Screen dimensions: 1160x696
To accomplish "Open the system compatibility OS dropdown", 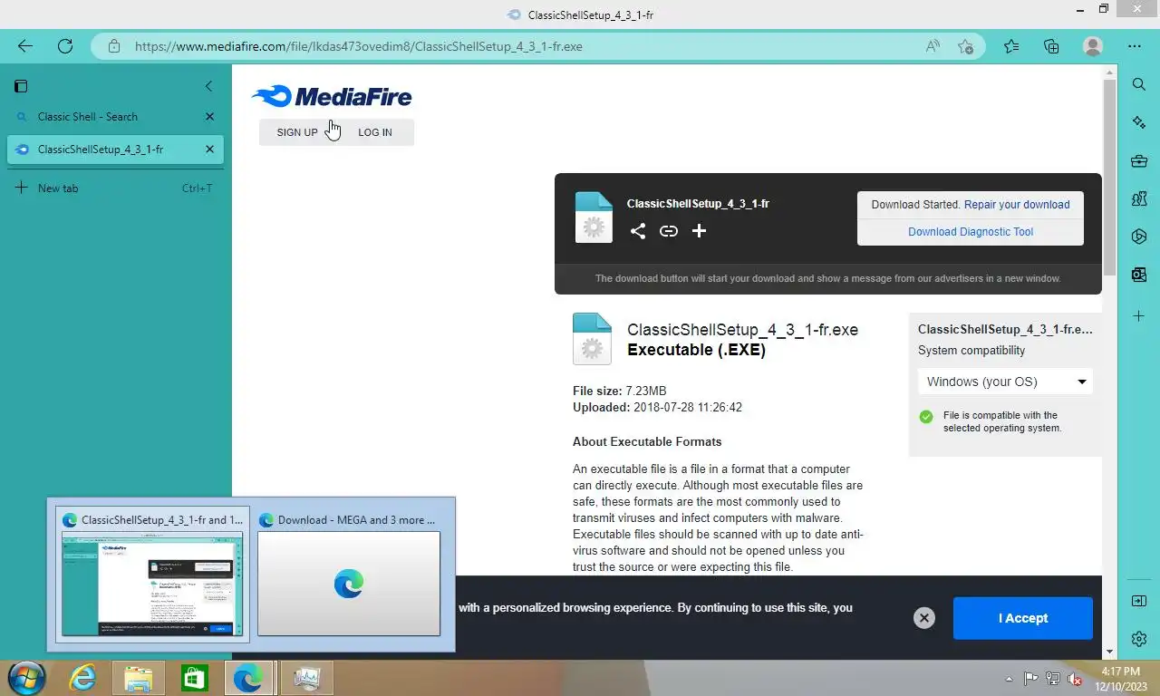I will [x=1005, y=382].
